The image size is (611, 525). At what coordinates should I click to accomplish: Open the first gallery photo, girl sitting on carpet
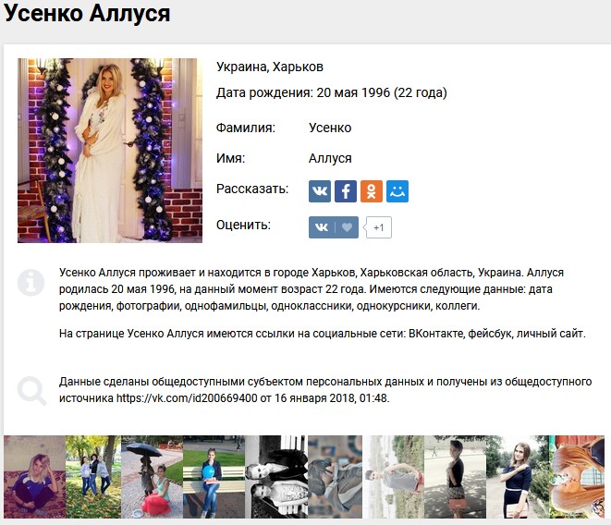point(35,477)
